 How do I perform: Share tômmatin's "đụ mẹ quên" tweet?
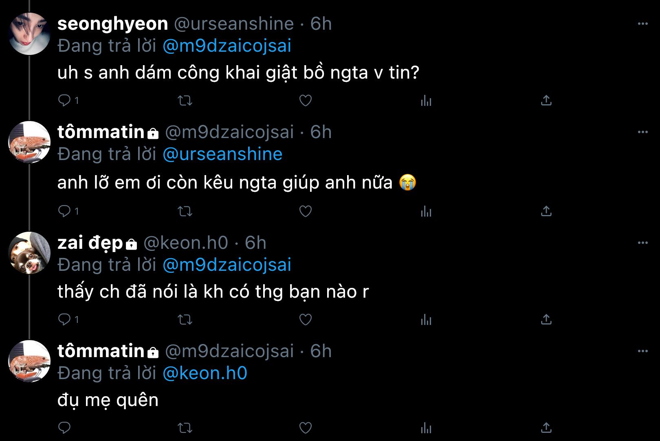546,428
